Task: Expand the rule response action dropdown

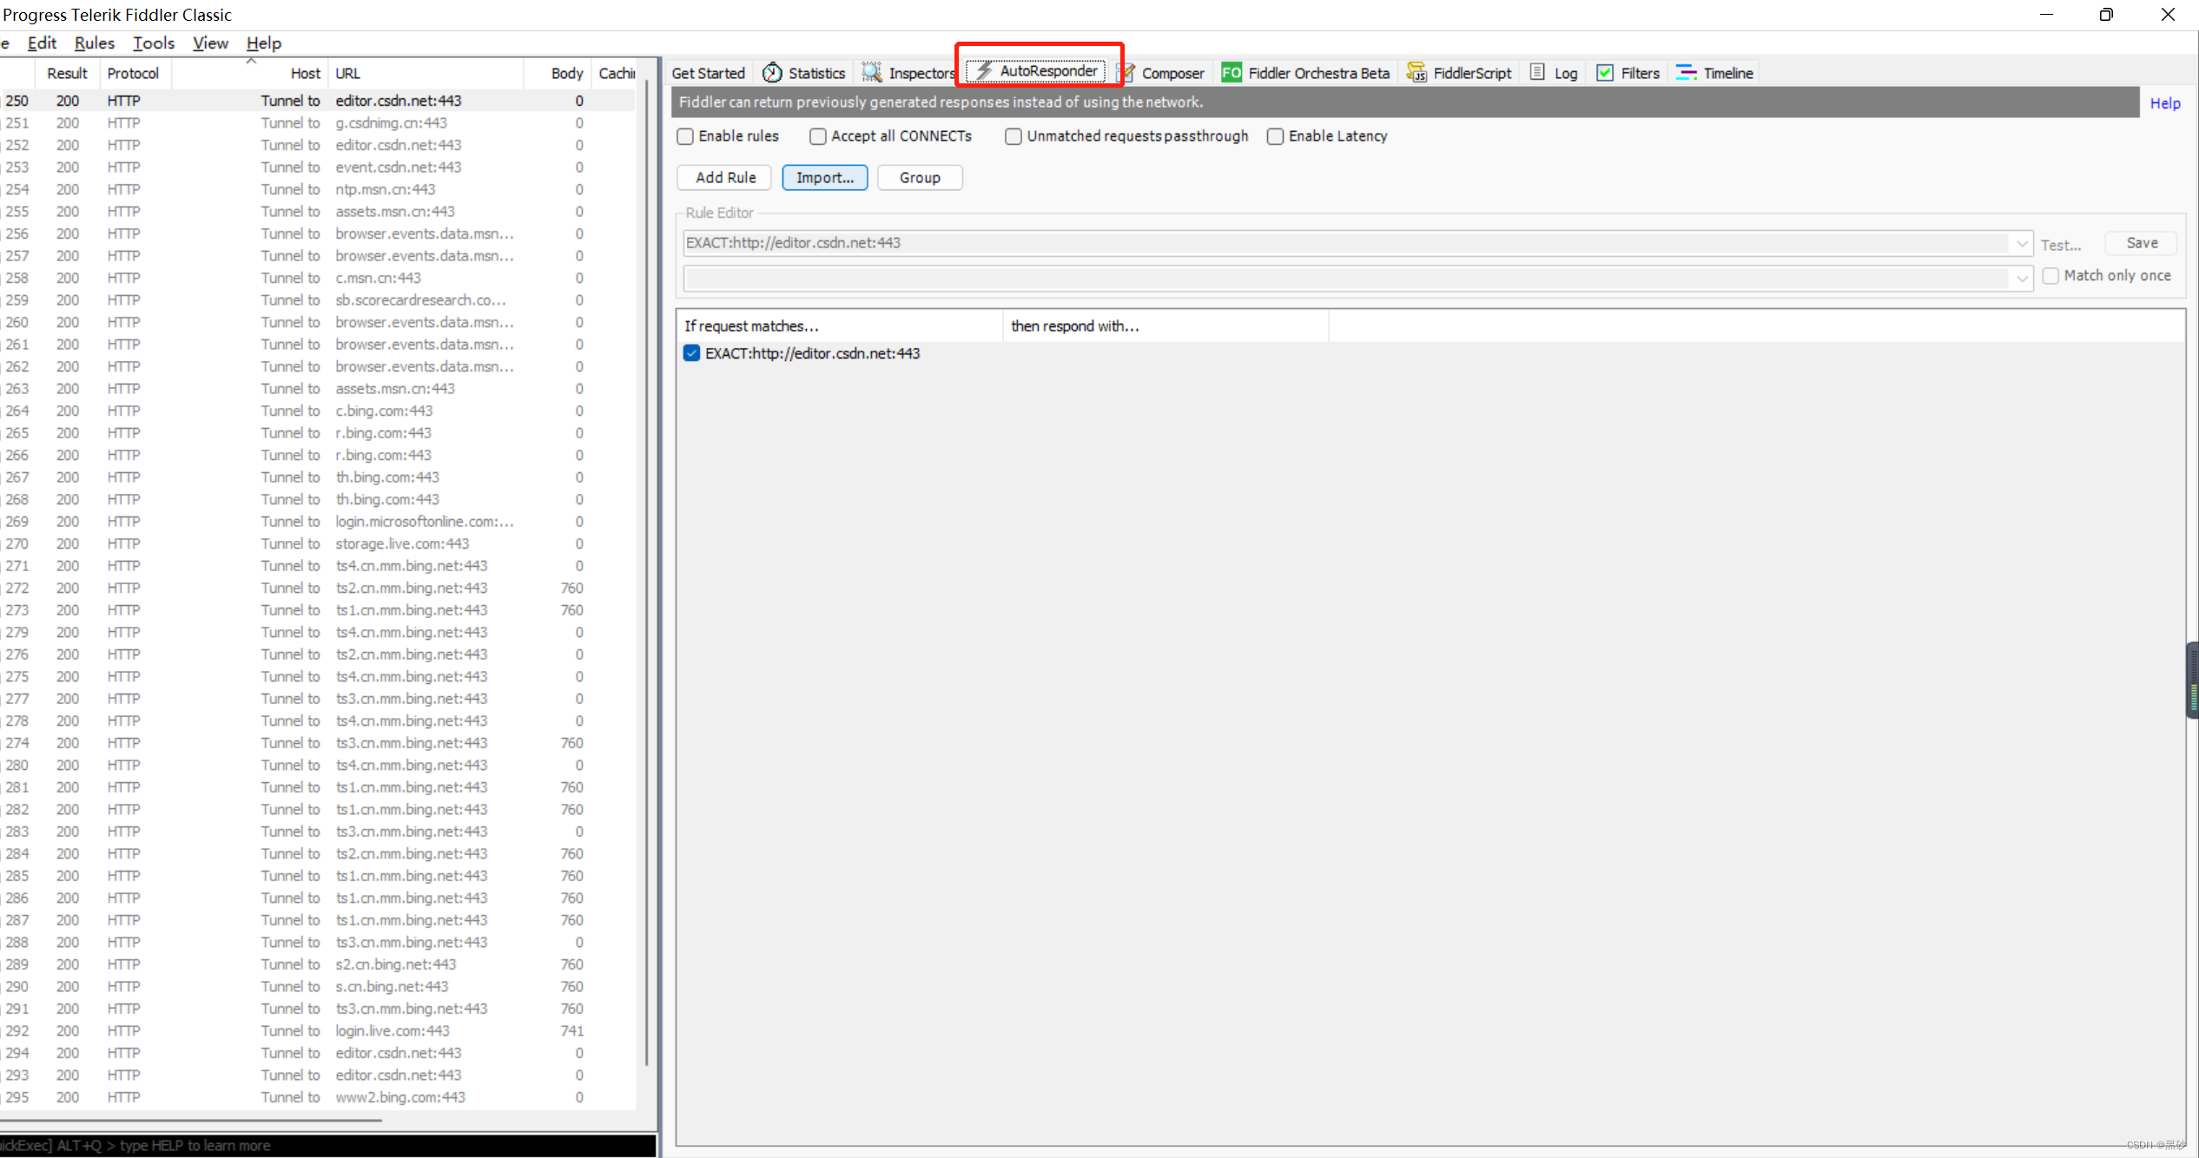Action: (x=2022, y=278)
